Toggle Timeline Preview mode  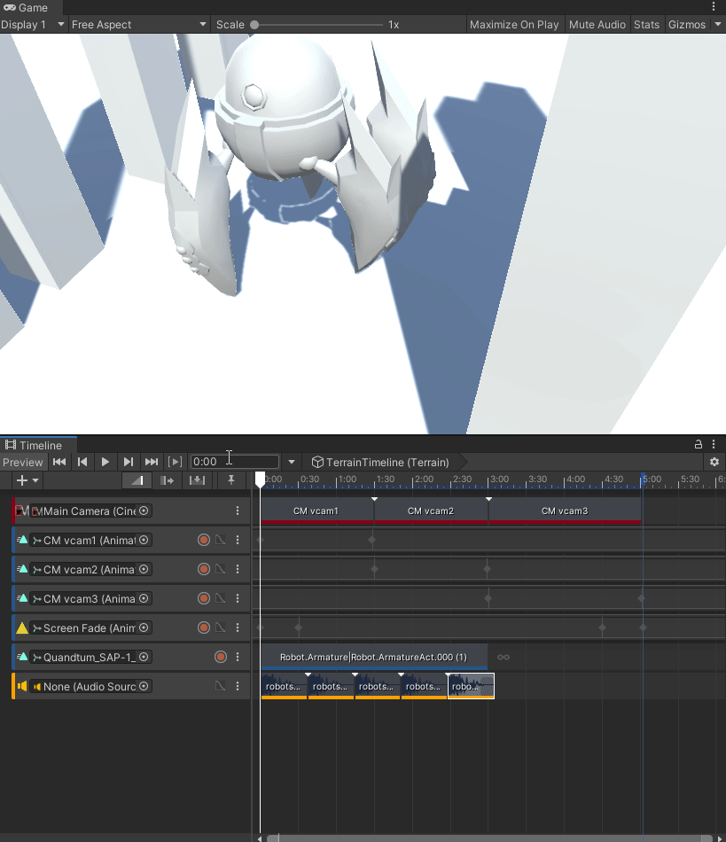23,462
